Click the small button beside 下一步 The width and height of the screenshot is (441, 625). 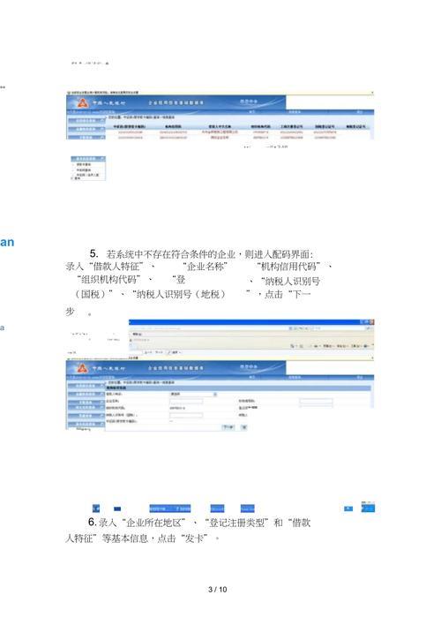(243, 427)
